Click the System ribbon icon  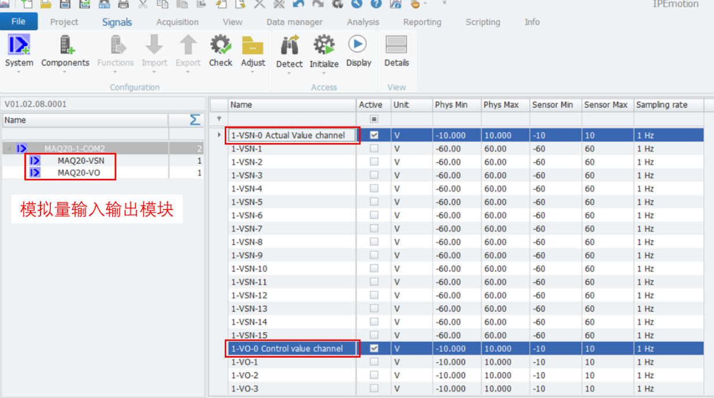[19, 45]
